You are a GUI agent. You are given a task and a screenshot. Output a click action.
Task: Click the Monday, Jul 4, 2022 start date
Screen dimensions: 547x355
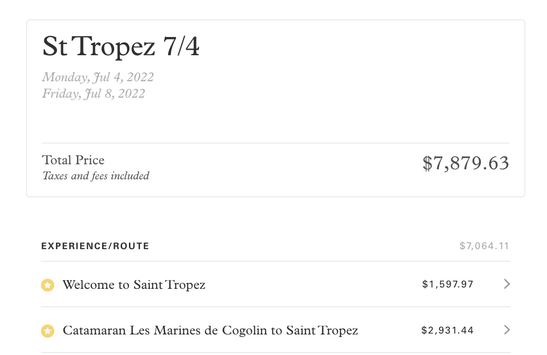pos(98,77)
